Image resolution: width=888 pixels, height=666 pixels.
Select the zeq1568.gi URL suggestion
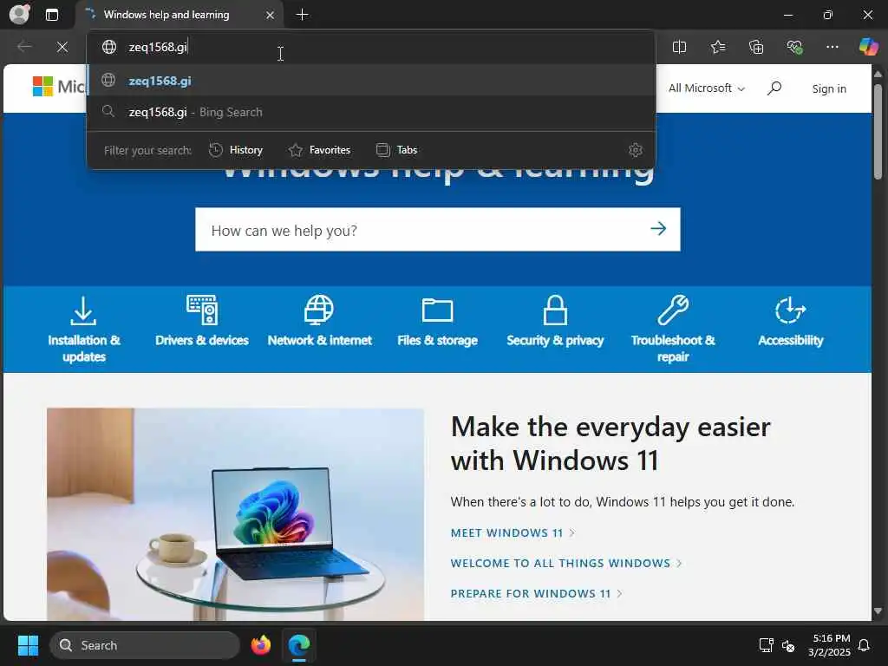371,81
